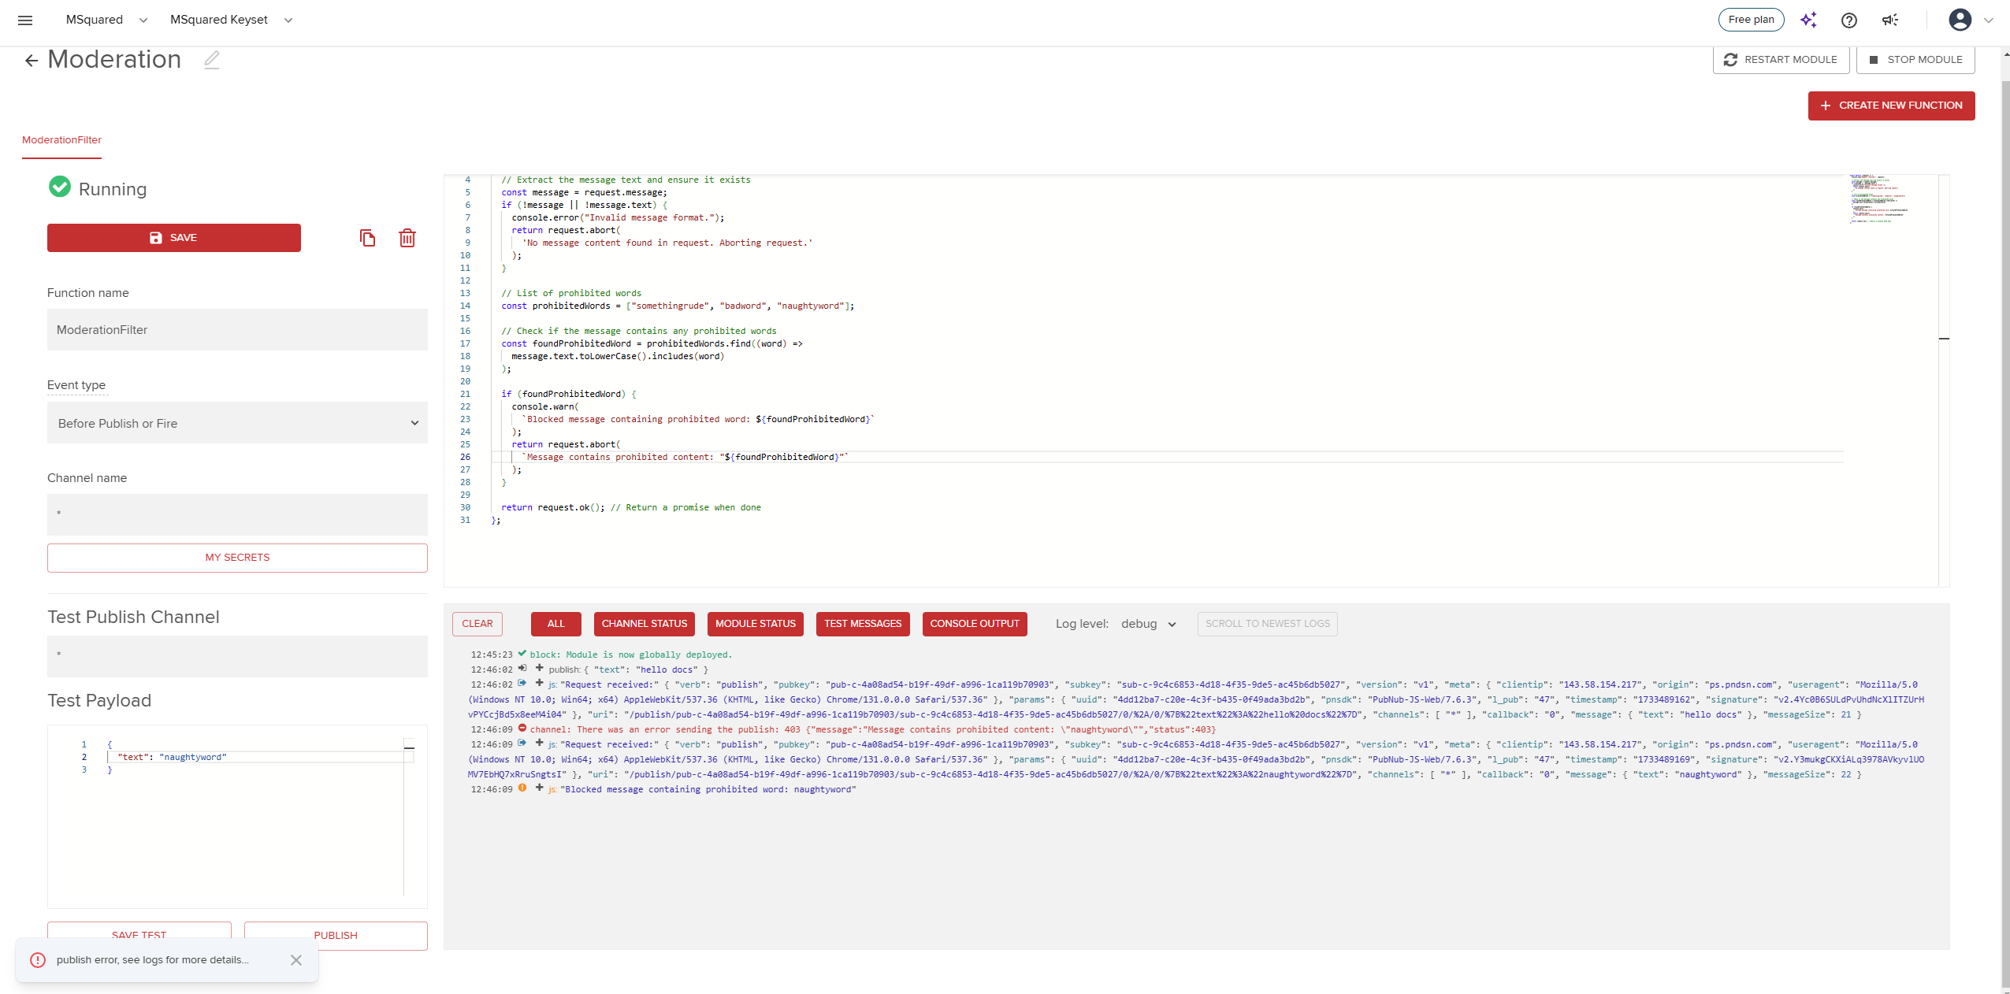
Task: Open the AI sparkle assistant icon
Action: coord(1808,20)
